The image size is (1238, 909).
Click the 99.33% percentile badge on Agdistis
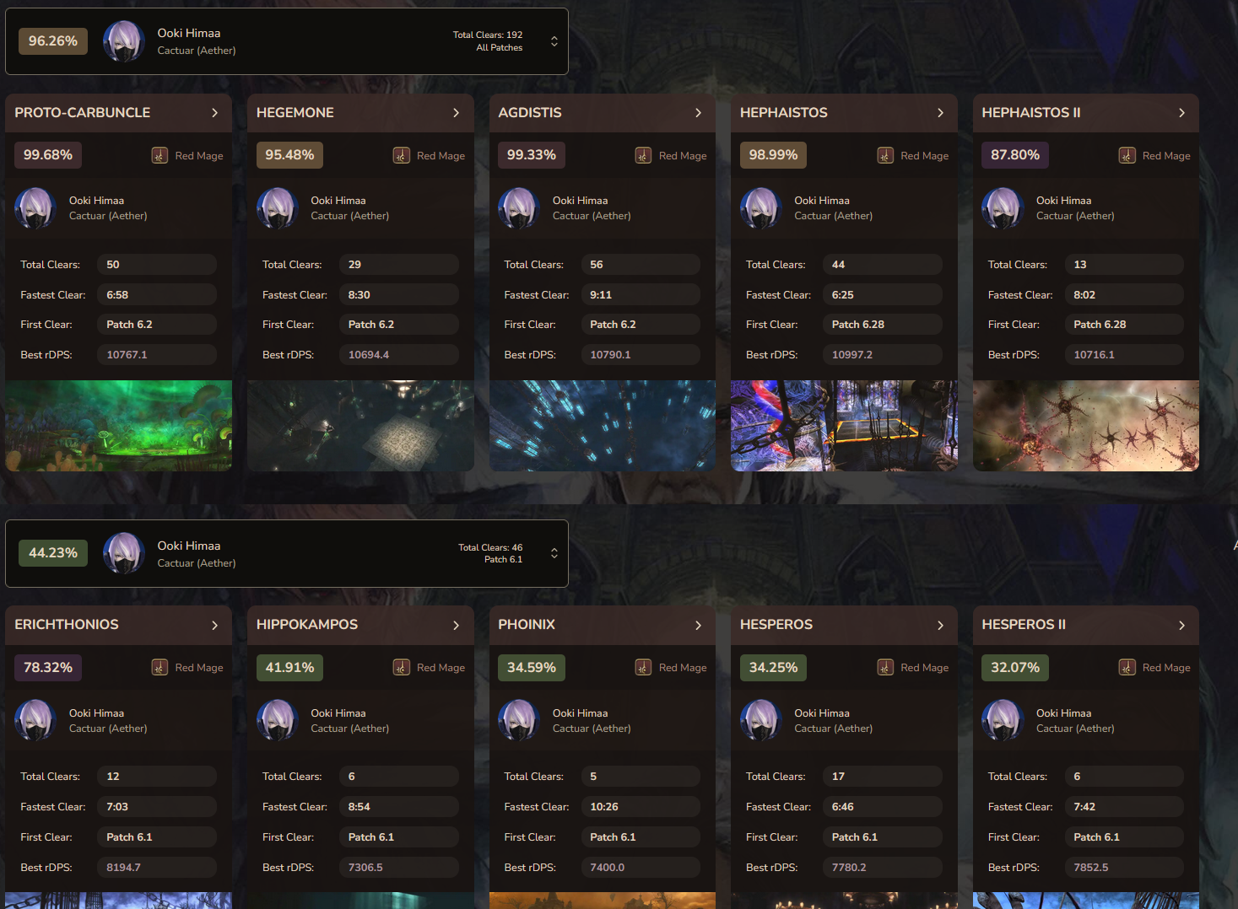(532, 155)
